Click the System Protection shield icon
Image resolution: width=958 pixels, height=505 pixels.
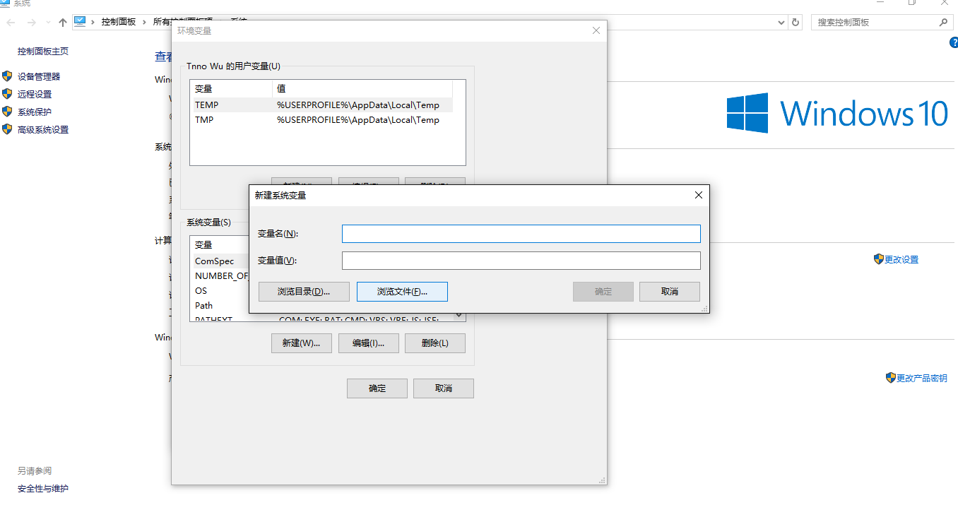coord(7,112)
